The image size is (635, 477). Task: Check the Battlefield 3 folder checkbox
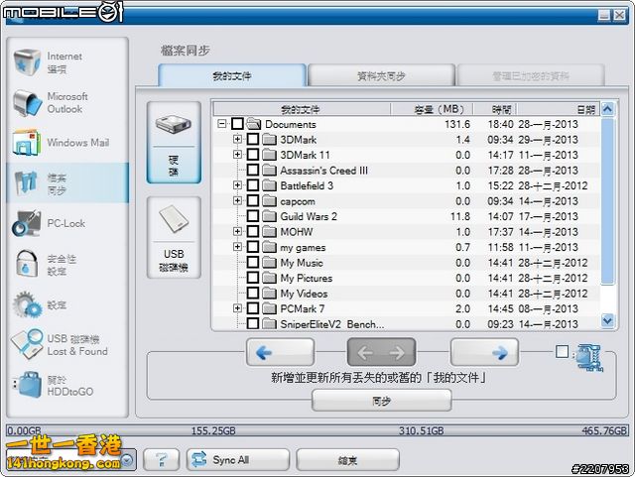coord(253,185)
